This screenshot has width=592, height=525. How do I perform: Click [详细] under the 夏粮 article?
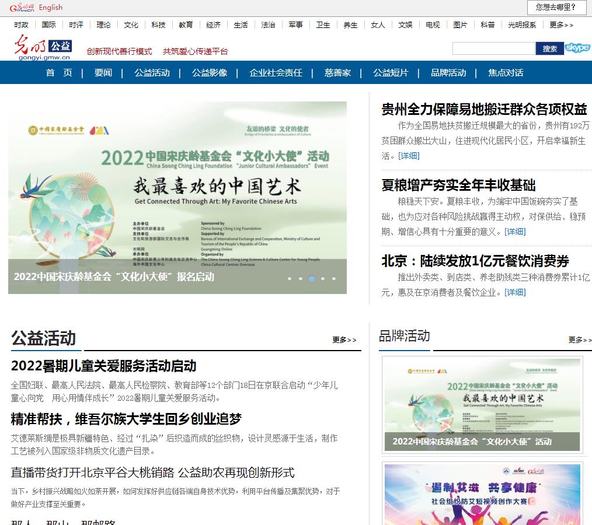click(515, 232)
